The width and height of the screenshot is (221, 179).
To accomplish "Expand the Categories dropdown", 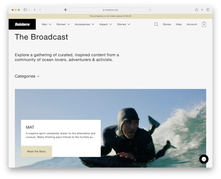I will (27, 76).
